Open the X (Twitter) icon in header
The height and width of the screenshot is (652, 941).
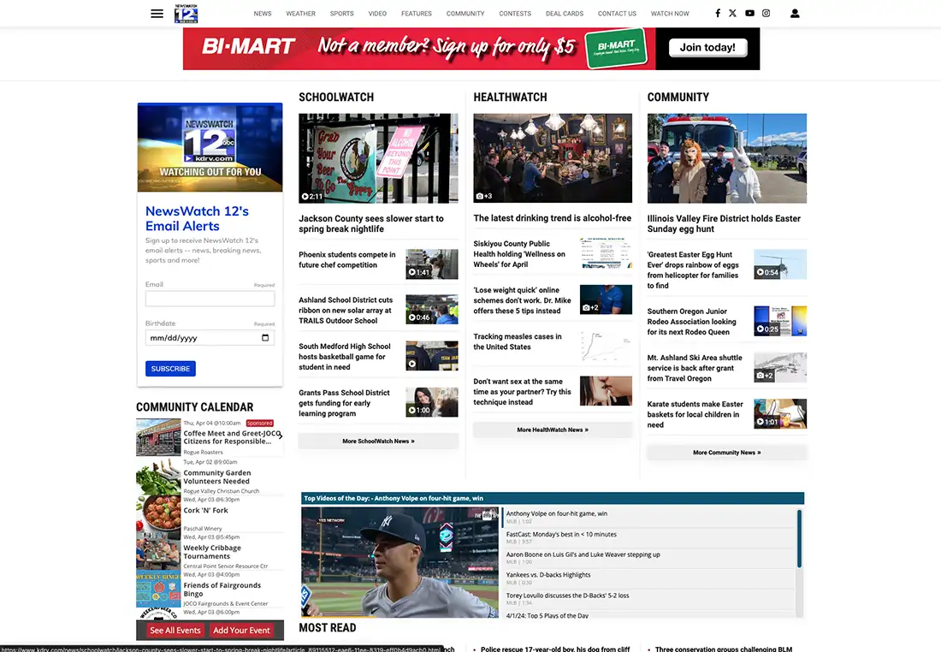point(733,13)
